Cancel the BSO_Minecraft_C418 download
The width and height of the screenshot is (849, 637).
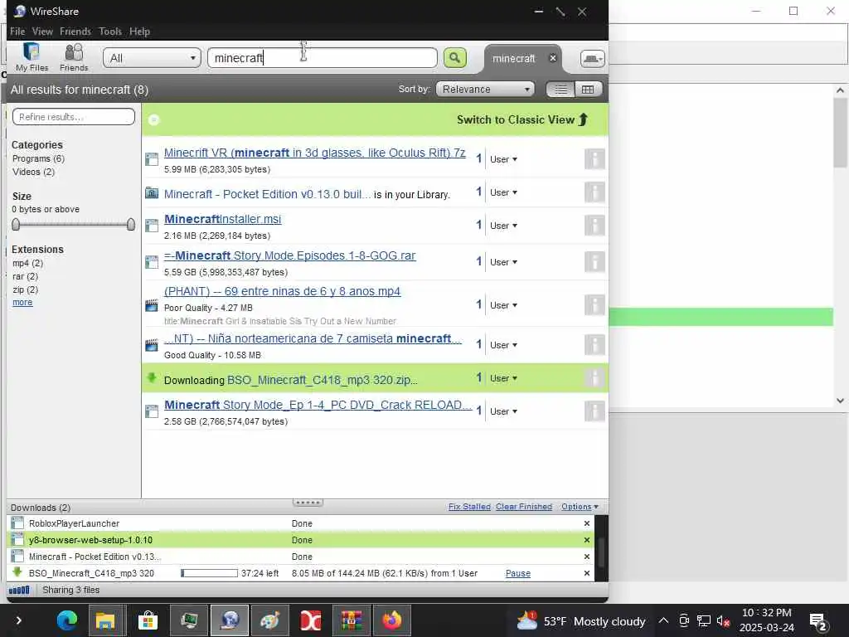[x=586, y=573]
